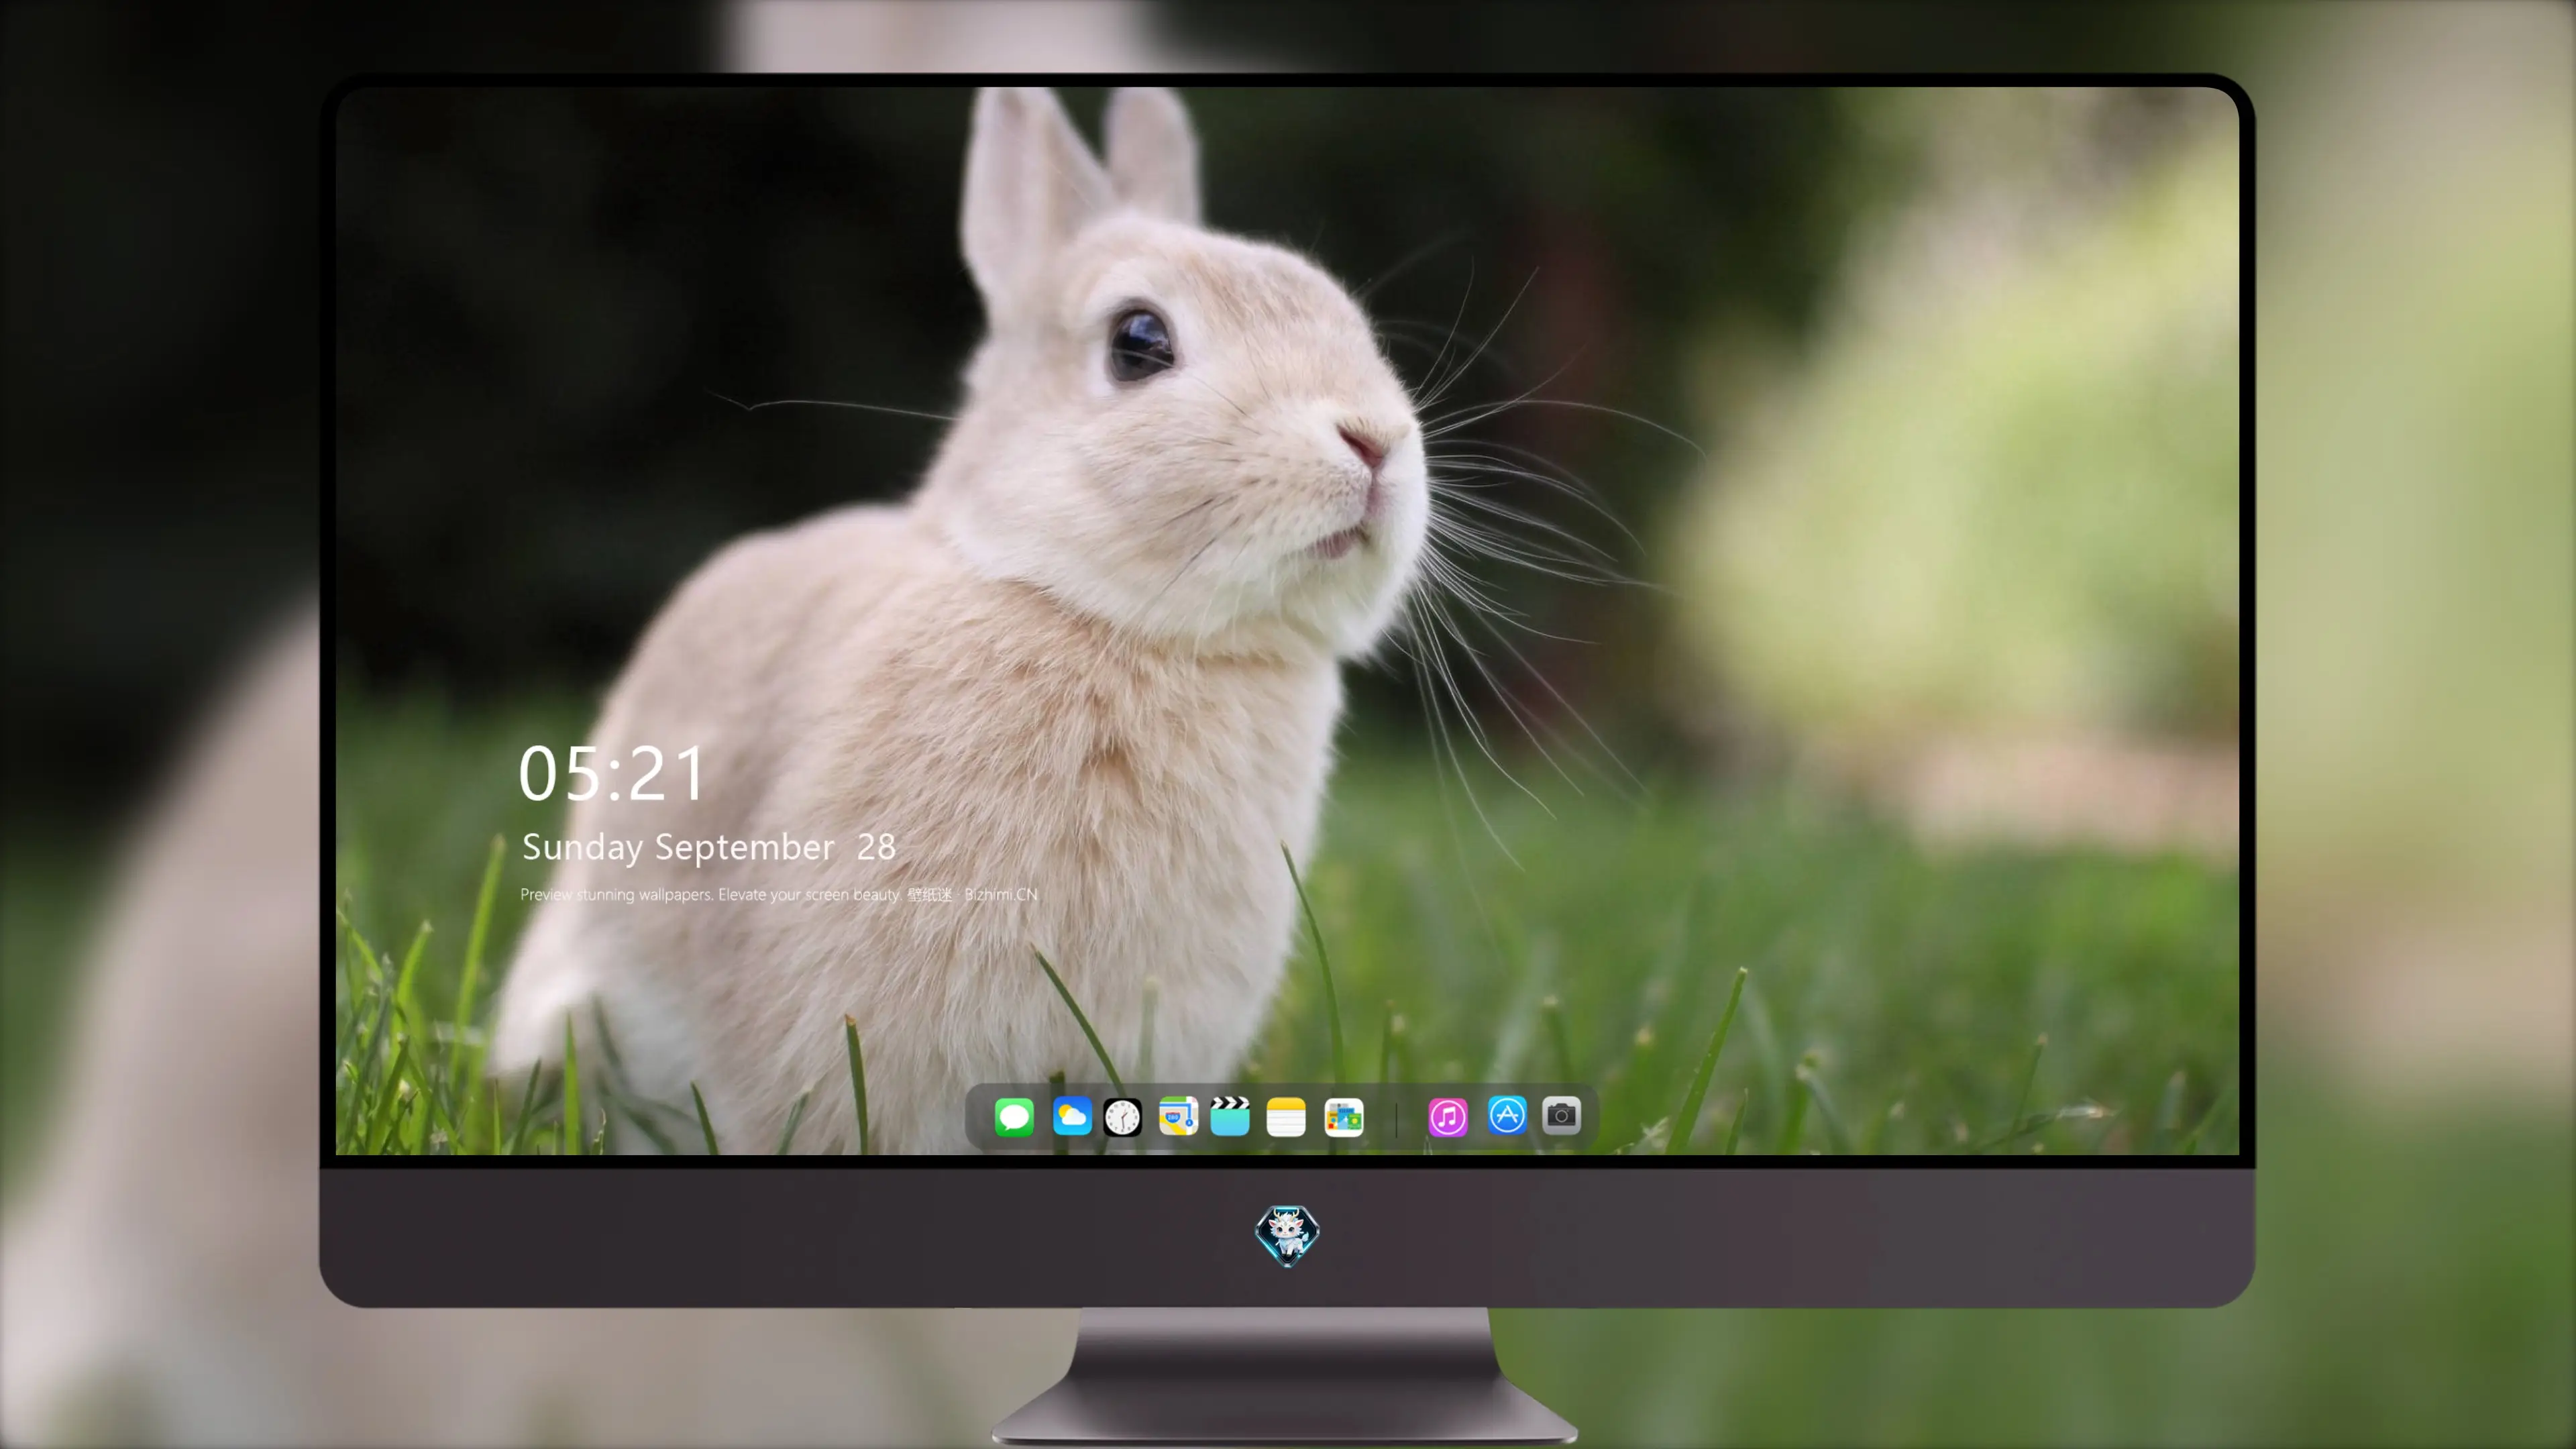This screenshot has height=1449, width=2576.
Task: Open the Videos clapperboard app icon
Action: (1230, 1116)
